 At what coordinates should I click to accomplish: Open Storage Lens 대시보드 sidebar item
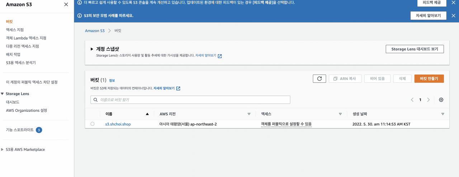[x=13, y=102]
